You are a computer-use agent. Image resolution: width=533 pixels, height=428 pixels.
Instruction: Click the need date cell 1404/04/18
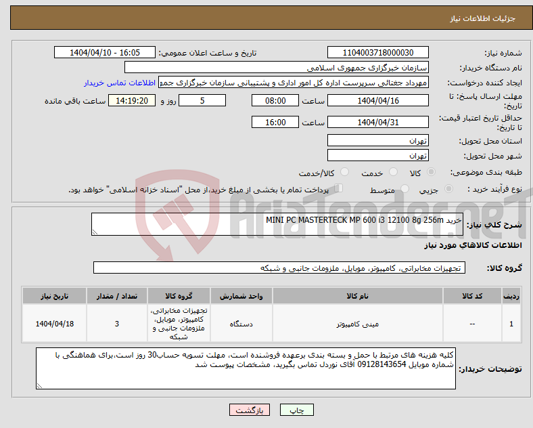coord(54,324)
